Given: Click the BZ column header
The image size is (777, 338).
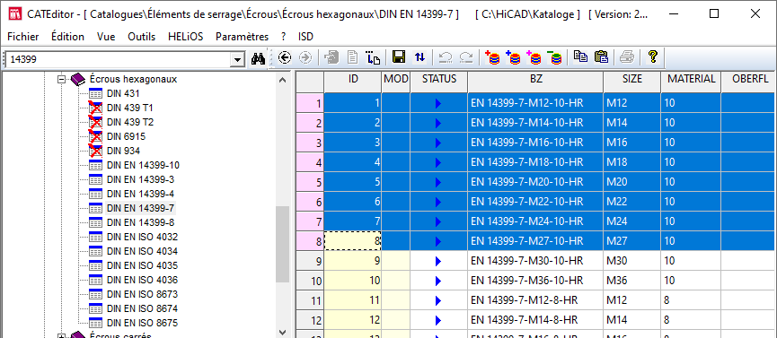Looking at the screenshot, I should click(x=535, y=82).
